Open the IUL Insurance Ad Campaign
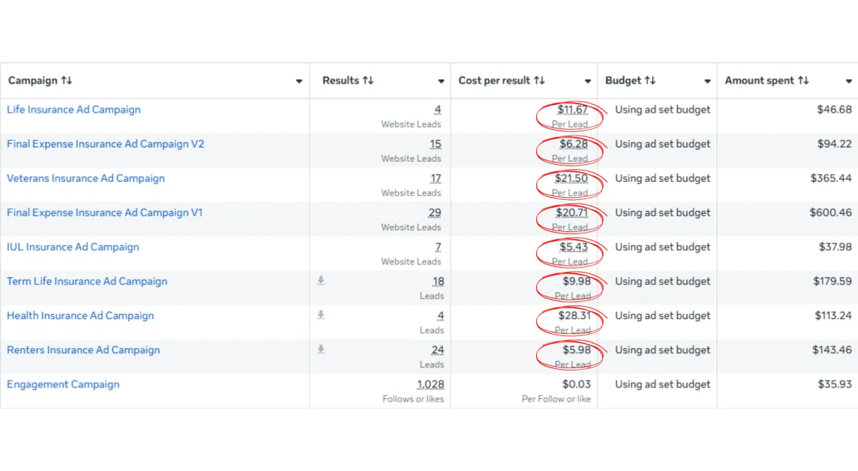Screen dimensions: 858x471 pyautogui.click(x=73, y=247)
